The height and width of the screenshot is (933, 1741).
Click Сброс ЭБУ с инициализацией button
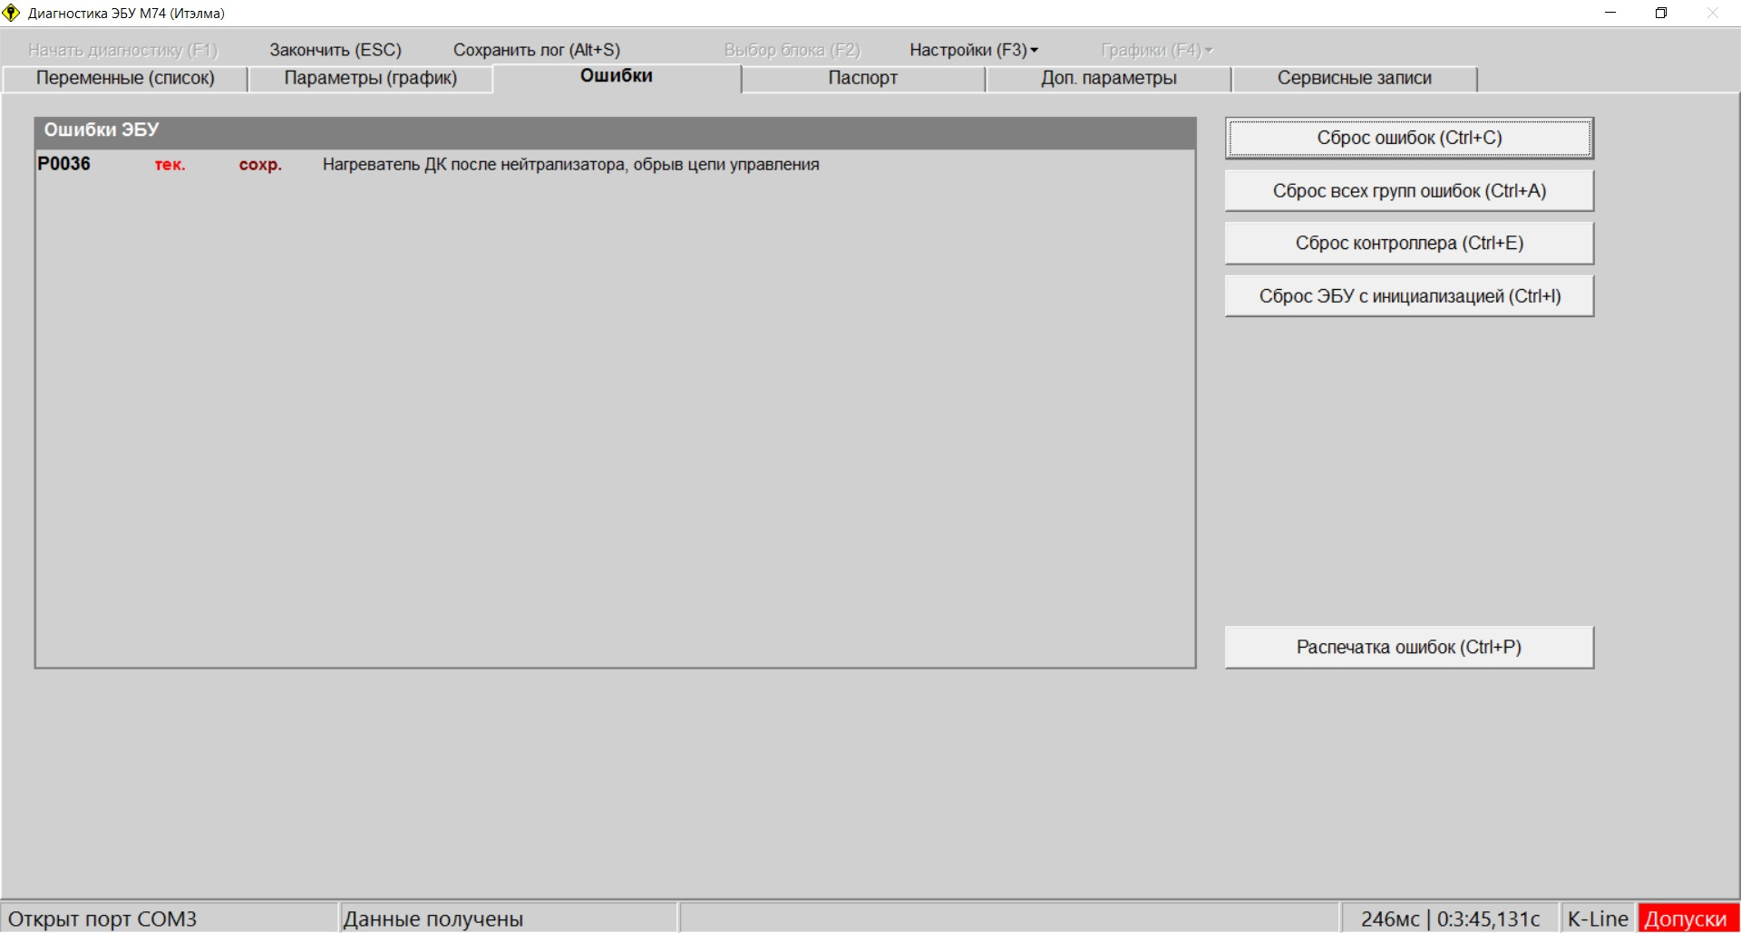pyautogui.click(x=1408, y=296)
